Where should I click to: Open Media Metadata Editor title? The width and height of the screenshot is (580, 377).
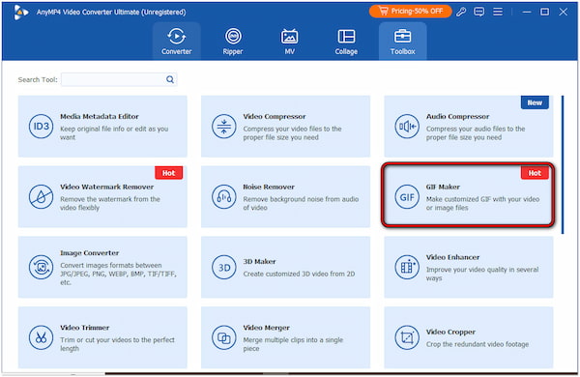pos(100,116)
